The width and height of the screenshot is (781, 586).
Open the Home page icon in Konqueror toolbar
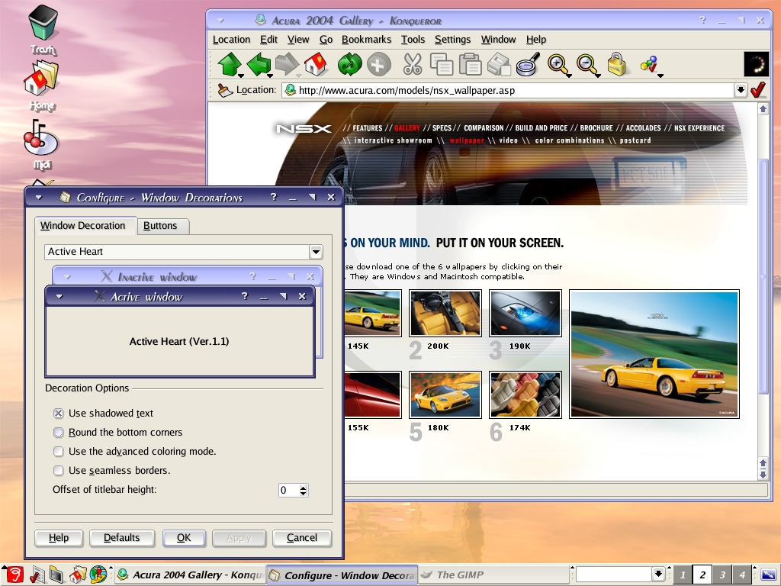[x=316, y=64]
